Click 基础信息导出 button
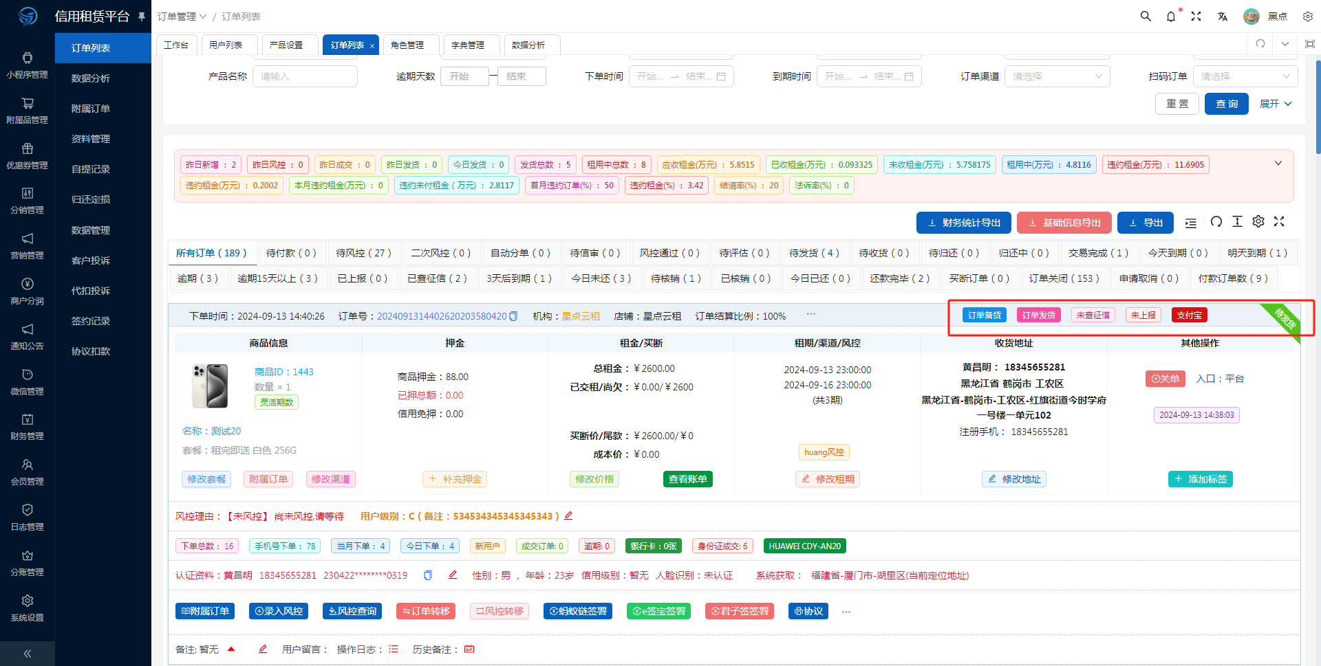1321x666 pixels. [x=1064, y=223]
